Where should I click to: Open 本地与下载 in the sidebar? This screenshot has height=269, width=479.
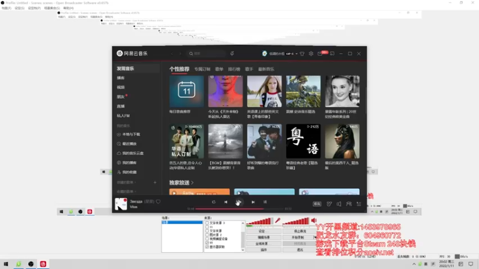129,134
